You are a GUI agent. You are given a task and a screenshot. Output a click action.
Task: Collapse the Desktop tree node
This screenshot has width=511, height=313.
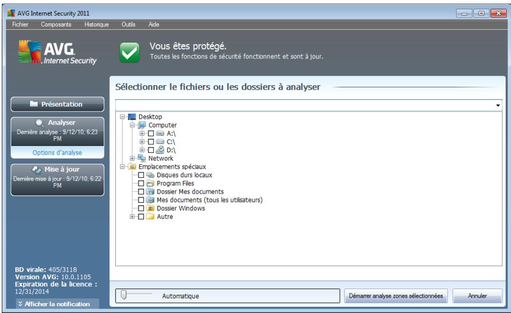pos(122,117)
